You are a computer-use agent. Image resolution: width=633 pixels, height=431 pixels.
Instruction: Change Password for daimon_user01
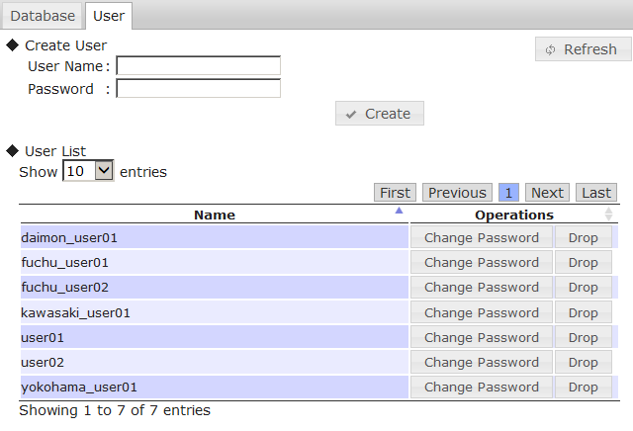tap(482, 237)
